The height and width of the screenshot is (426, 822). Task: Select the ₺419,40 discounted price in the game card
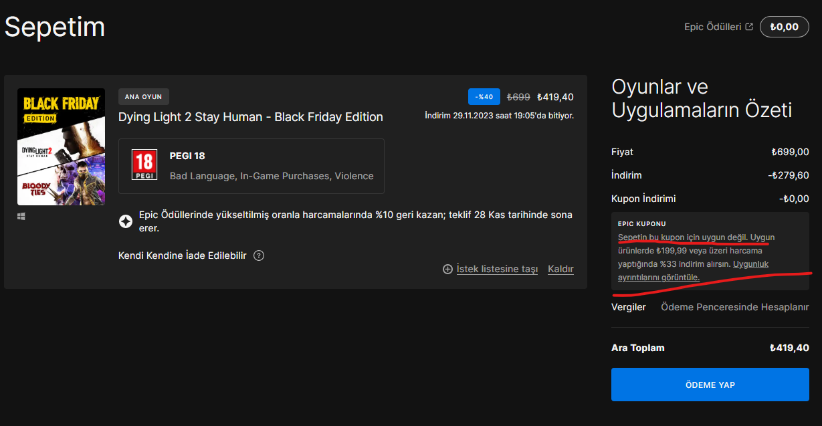point(555,97)
